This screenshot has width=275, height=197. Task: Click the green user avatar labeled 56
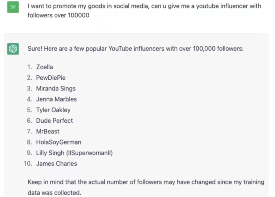pyautogui.click(x=13, y=7)
